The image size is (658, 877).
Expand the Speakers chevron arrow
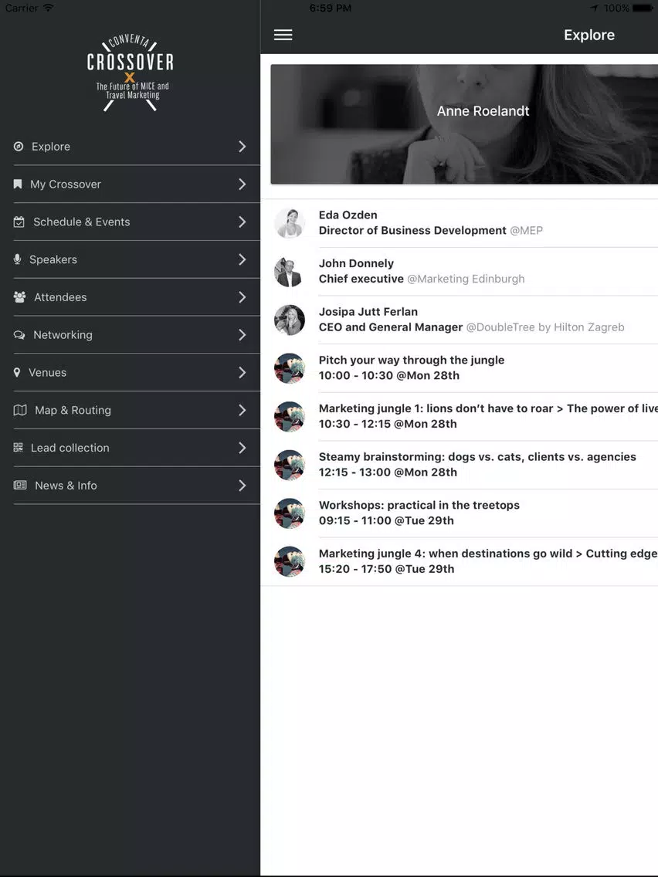[x=243, y=259]
